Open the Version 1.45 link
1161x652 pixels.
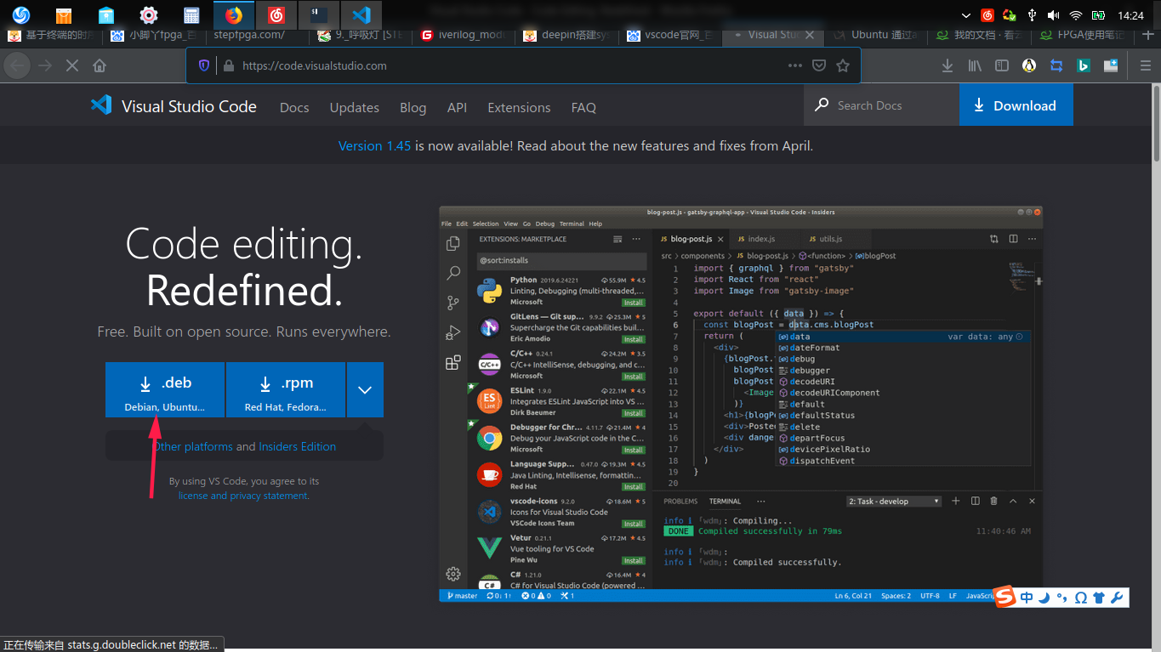pyautogui.click(x=374, y=146)
